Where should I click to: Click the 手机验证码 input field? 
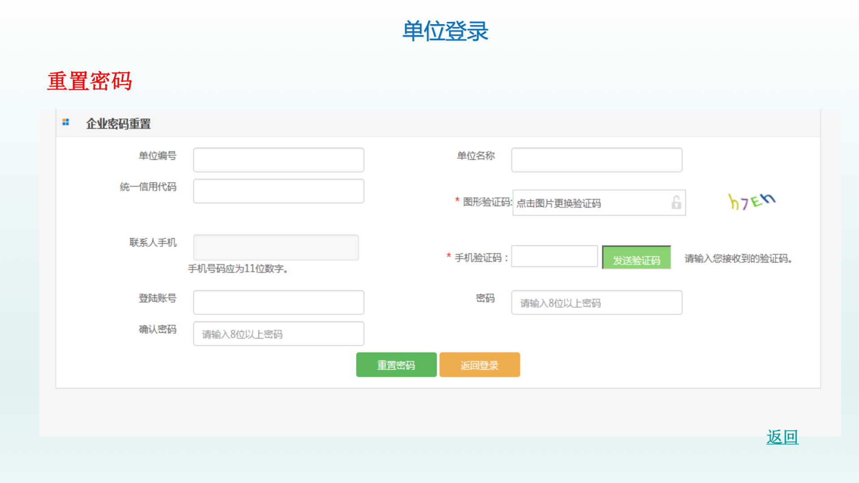pyautogui.click(x=554, y=257)
